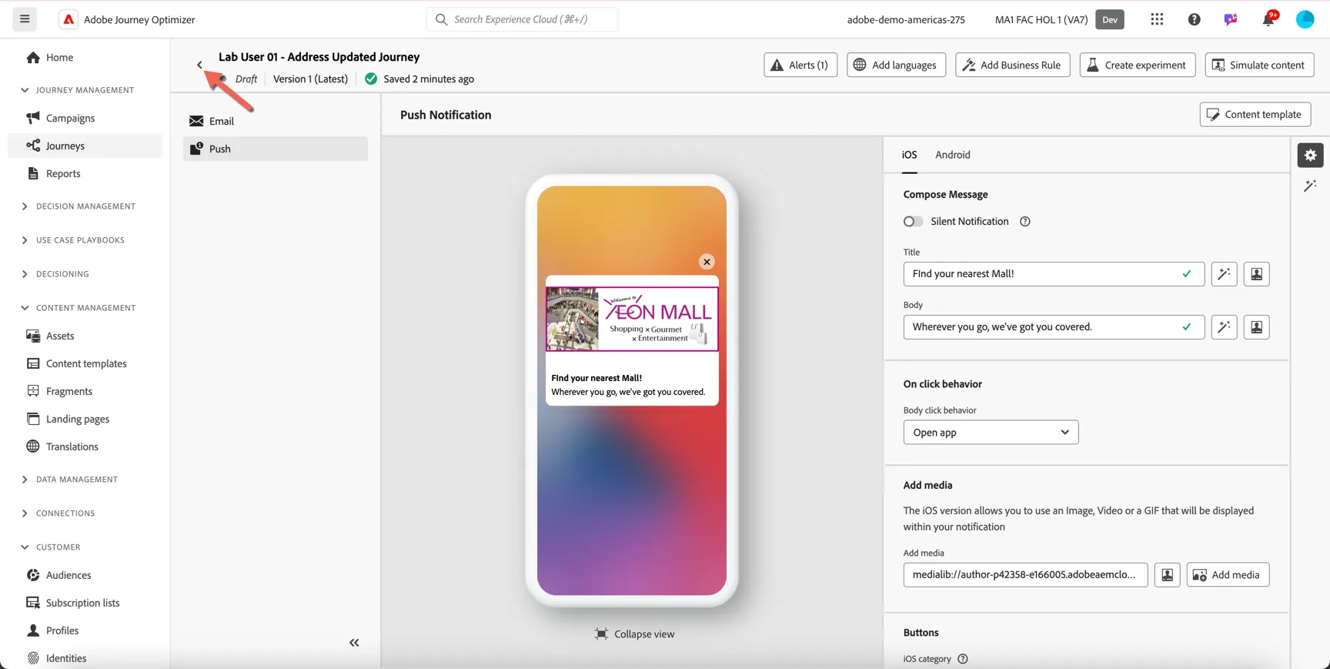The width and height of the screenshot is (1330, 669).
Task: Open personalization icon next to media URL
Action: [x=1167, y=575]
